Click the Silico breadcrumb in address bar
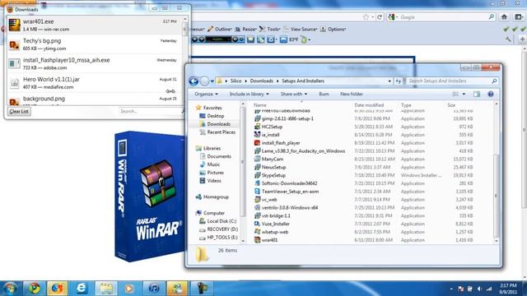This screenshot has width=527, height=296. click(x=236, y=81)
